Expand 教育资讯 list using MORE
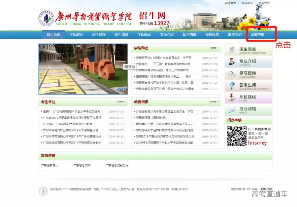Viewport: 297px width, 207px height. click(x=214, y=102)
